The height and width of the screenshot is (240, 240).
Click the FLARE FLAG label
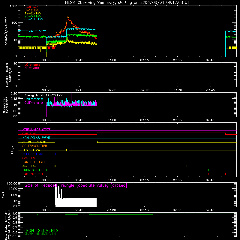31,150
